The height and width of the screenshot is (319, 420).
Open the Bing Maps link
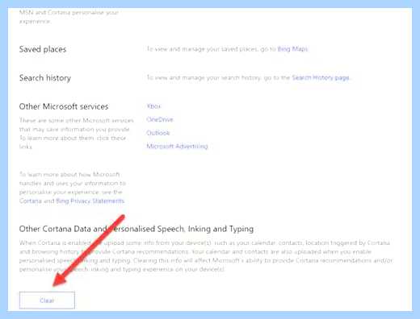(x=292, y=49)
